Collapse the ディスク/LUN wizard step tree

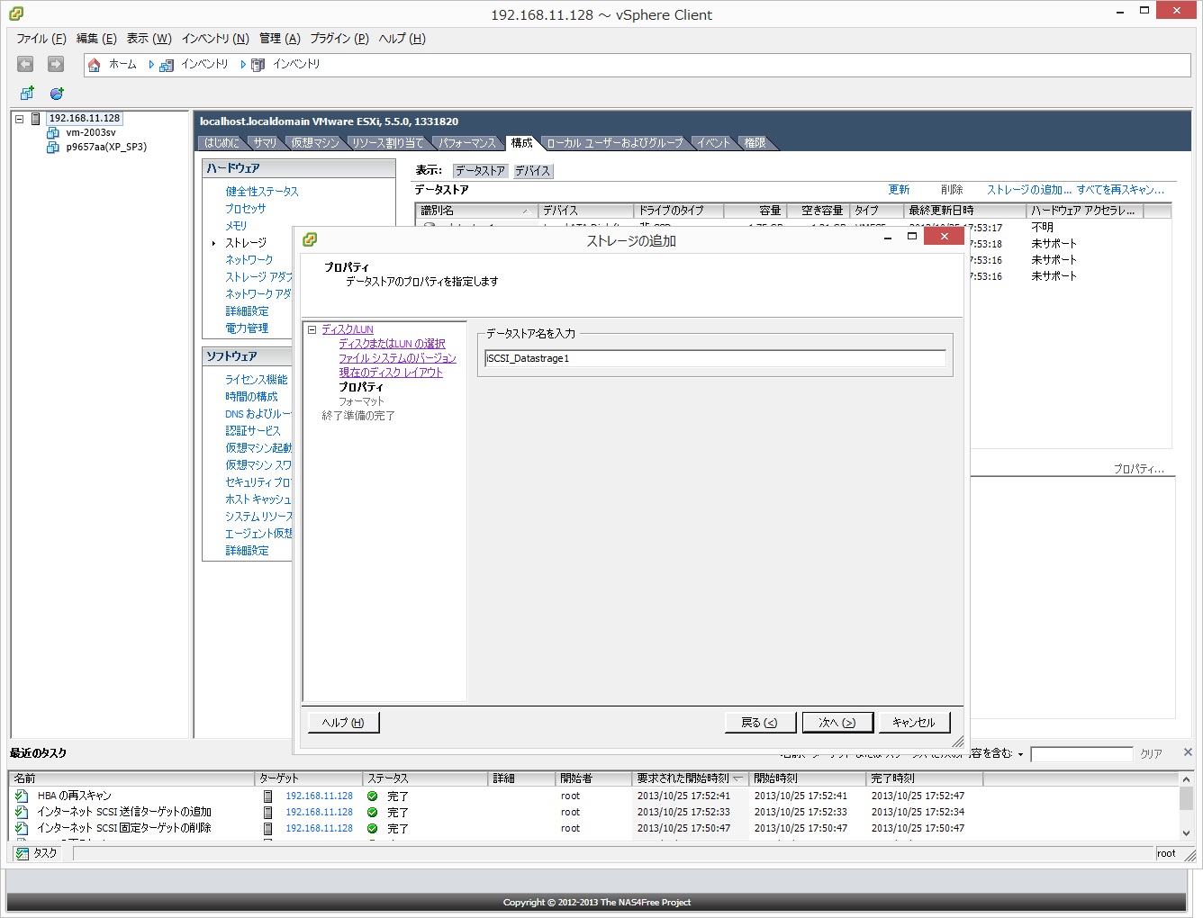(312, 329)
